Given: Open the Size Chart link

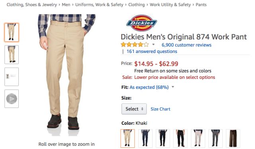Looking at the screenshot, I should click(160, 109).
